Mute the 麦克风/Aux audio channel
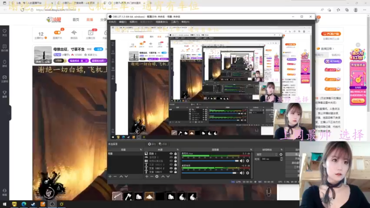 [x=242, y=161]
